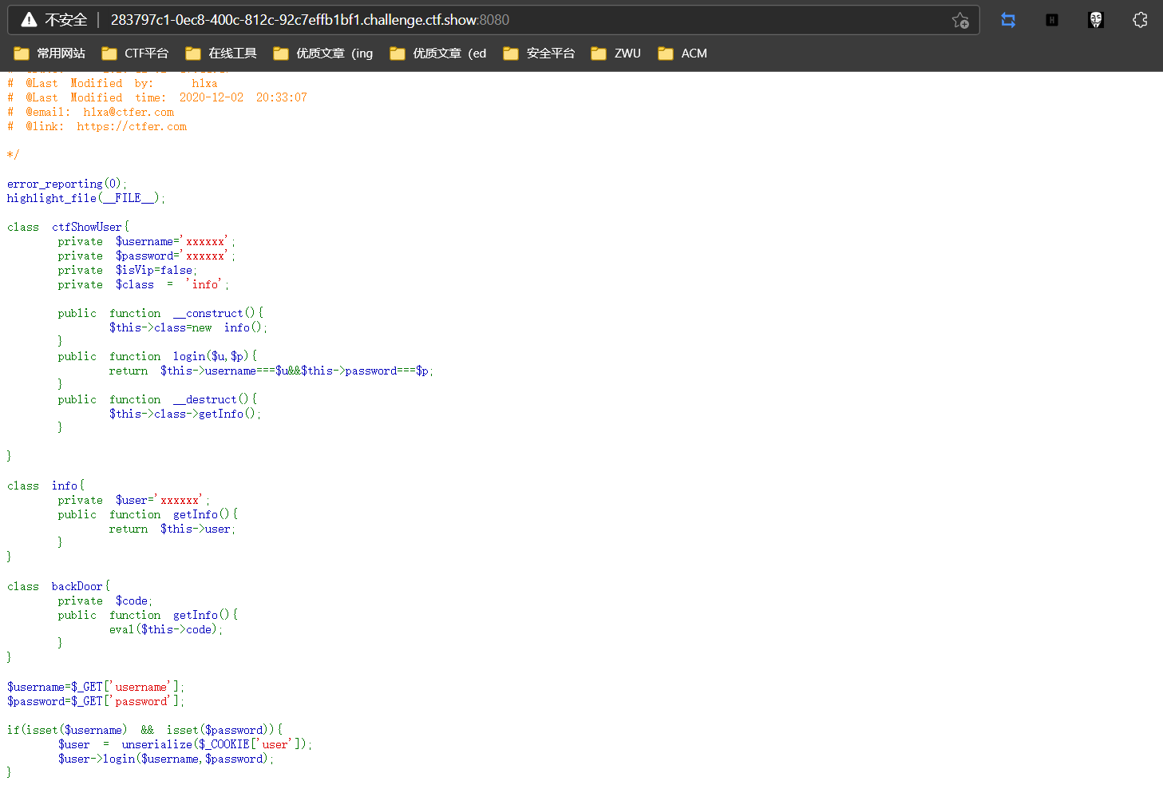1163x785 pixels.
Task: Click the return $this->user; line
Action: click(172, 529)
